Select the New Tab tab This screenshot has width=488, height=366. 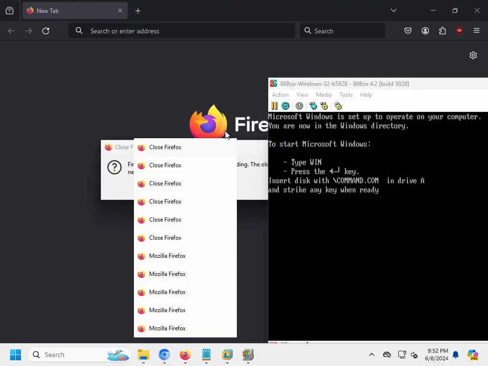coord(75,10)
